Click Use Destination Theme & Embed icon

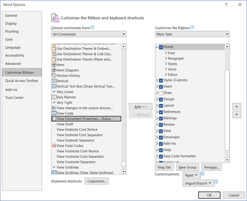[54, 49]
